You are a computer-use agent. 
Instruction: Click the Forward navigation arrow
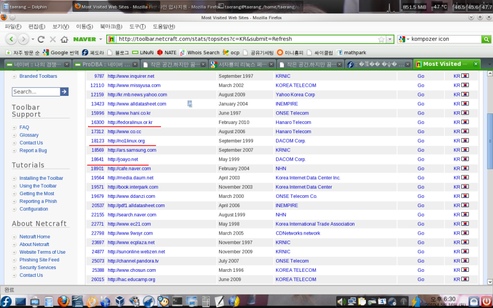pyautogui.click(x=23, y=39)
